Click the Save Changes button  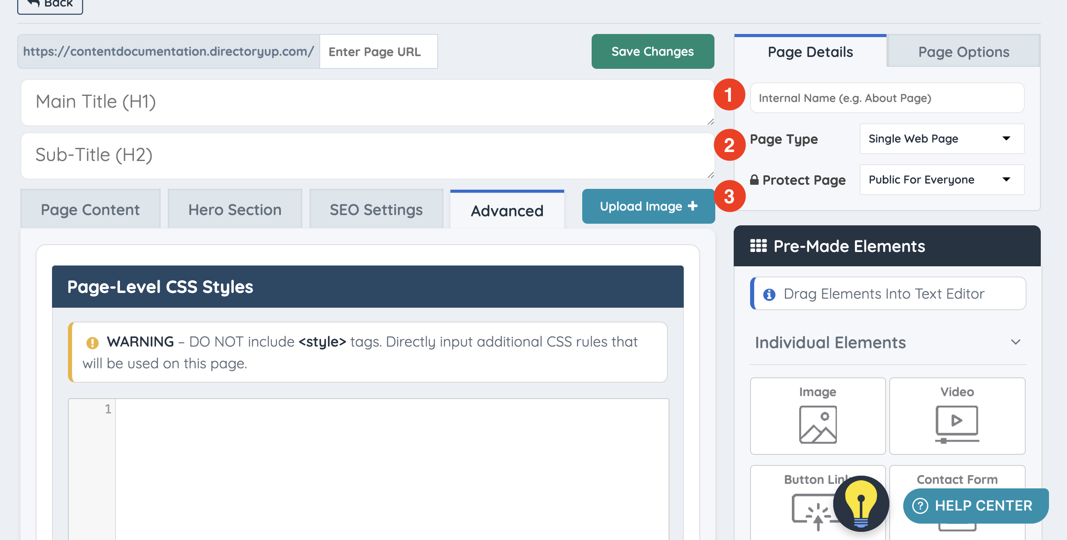(652, 51)
